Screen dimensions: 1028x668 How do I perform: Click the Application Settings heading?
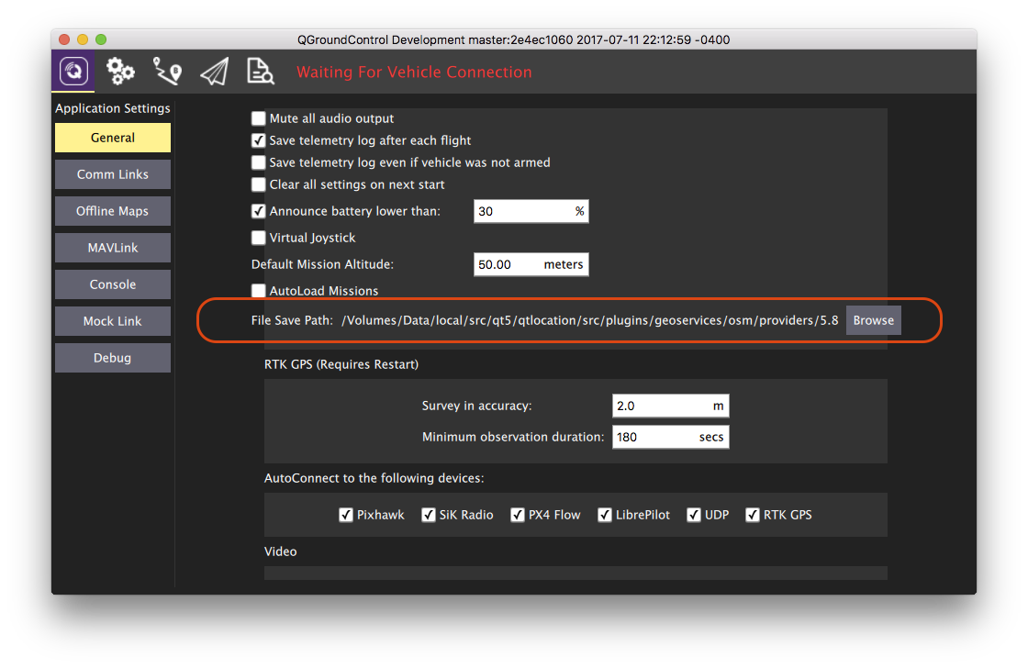click(x=113, y=108)
